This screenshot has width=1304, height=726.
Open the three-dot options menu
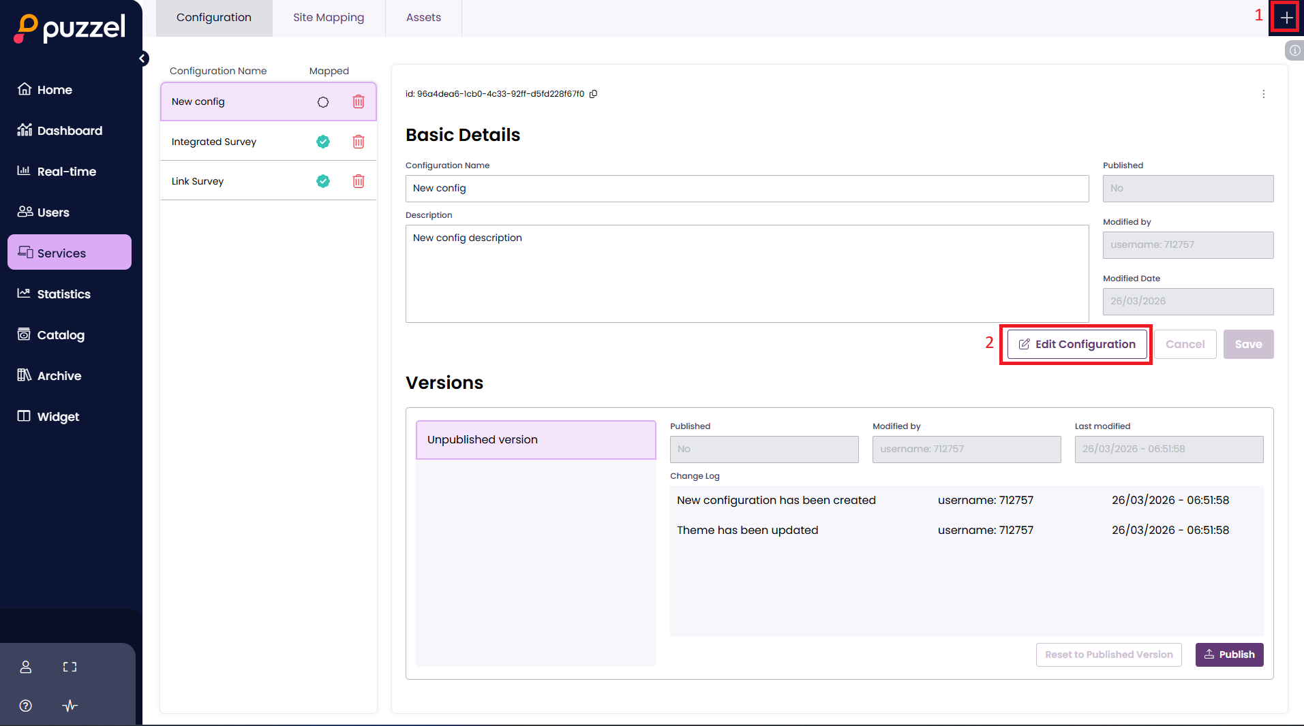coord(1262,94)
